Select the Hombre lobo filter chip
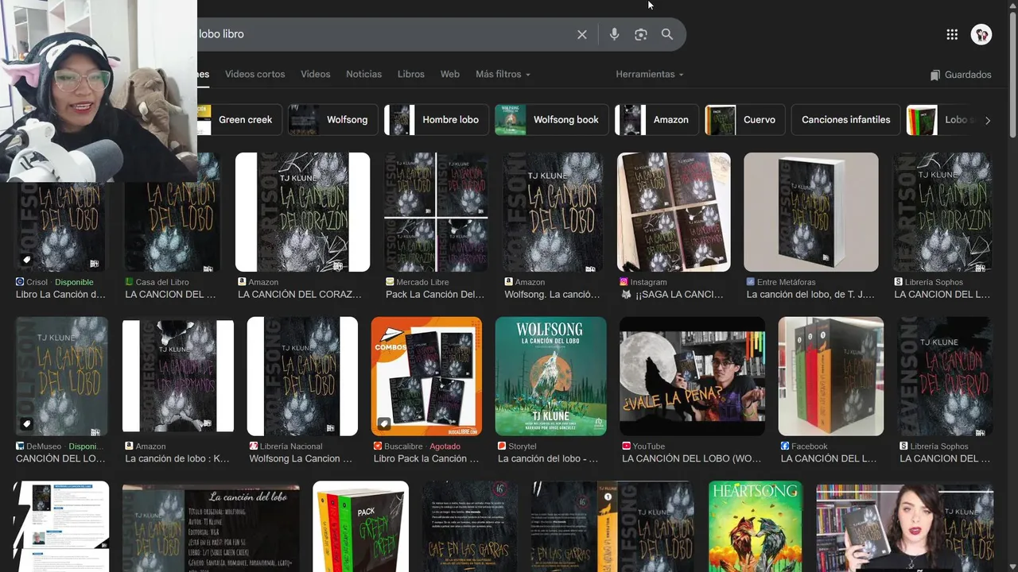 tap(436, 120)
